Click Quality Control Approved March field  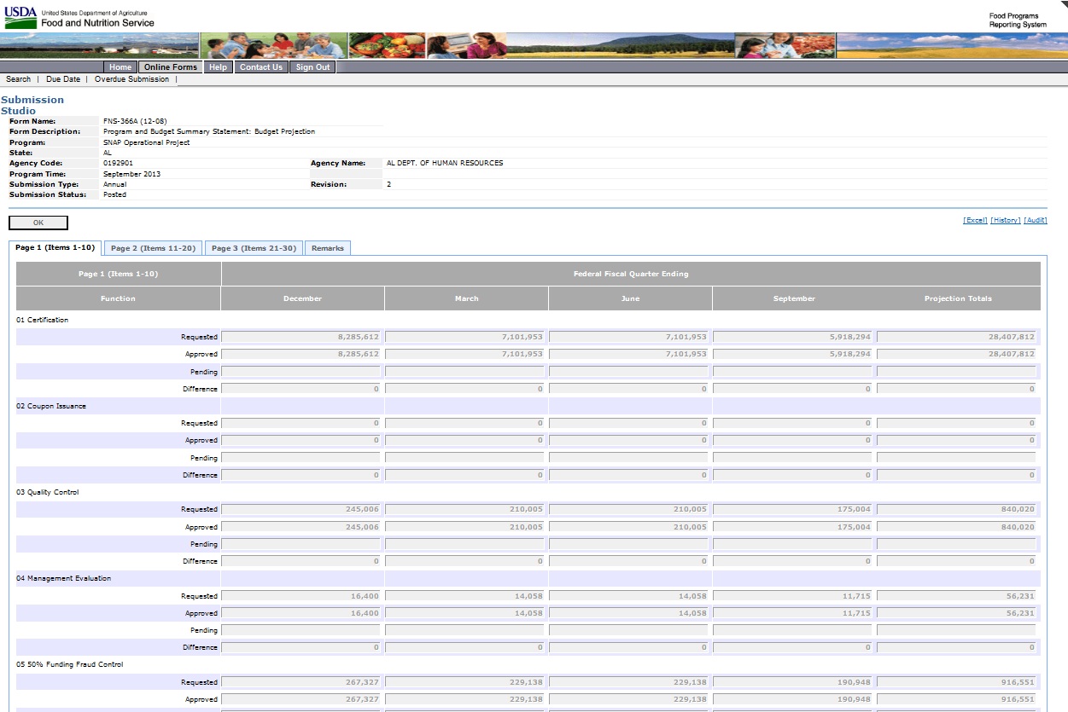pyautogui.click(x=466, y=527)
